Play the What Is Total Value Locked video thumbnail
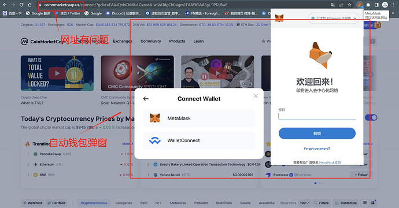The width and height of the screenshot is (399, 208). (57, 73)
